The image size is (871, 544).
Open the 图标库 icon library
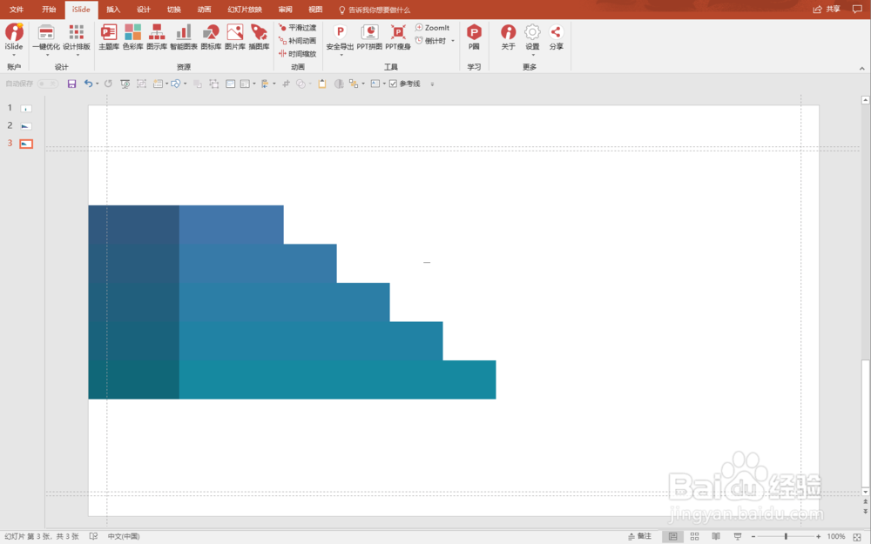click(211, 37)
